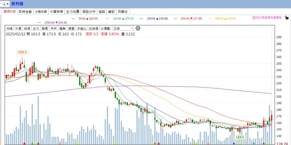The height and width of the screenshot is (145, 291).
Task: Toggle the 分價量 price-volume display
Action: pos(105,28)
